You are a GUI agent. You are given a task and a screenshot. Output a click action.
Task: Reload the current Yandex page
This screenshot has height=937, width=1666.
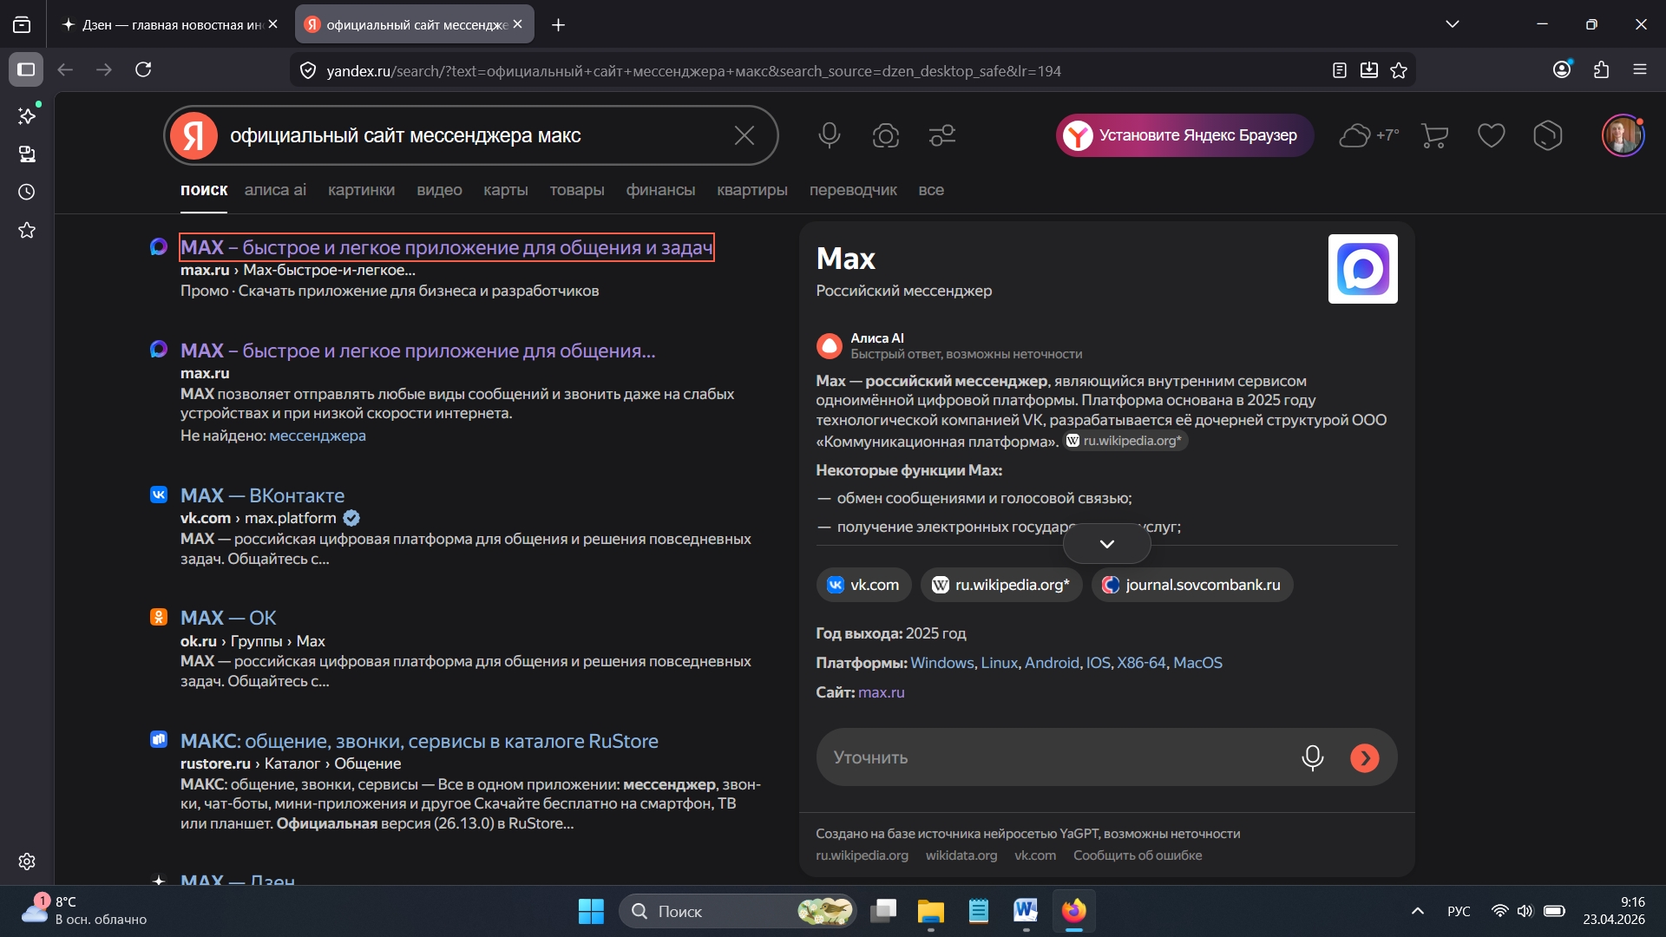pos(143,69)
